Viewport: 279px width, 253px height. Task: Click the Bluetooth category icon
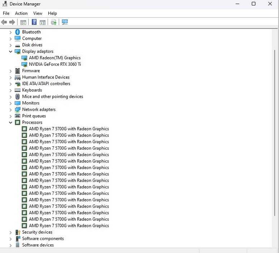pyautogui.click(x=17, y=32)
